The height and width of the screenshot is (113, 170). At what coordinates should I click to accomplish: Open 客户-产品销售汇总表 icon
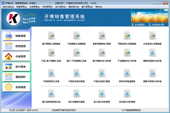[x=77, y=53]
